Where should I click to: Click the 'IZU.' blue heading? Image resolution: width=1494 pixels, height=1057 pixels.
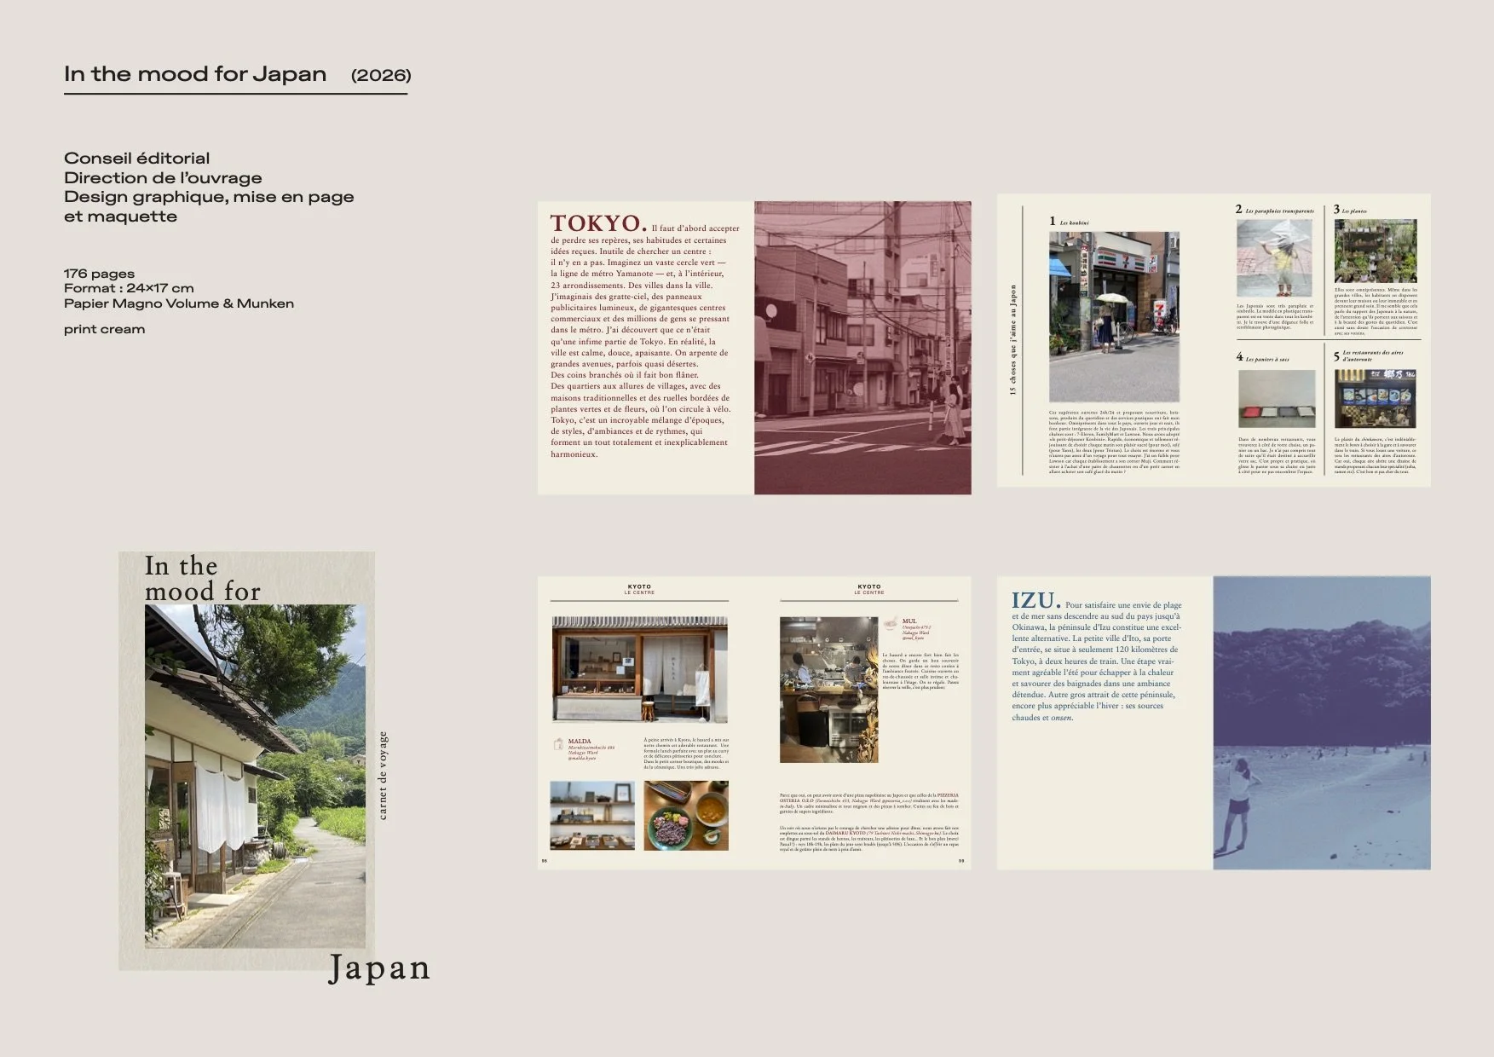pos(1035,600)
